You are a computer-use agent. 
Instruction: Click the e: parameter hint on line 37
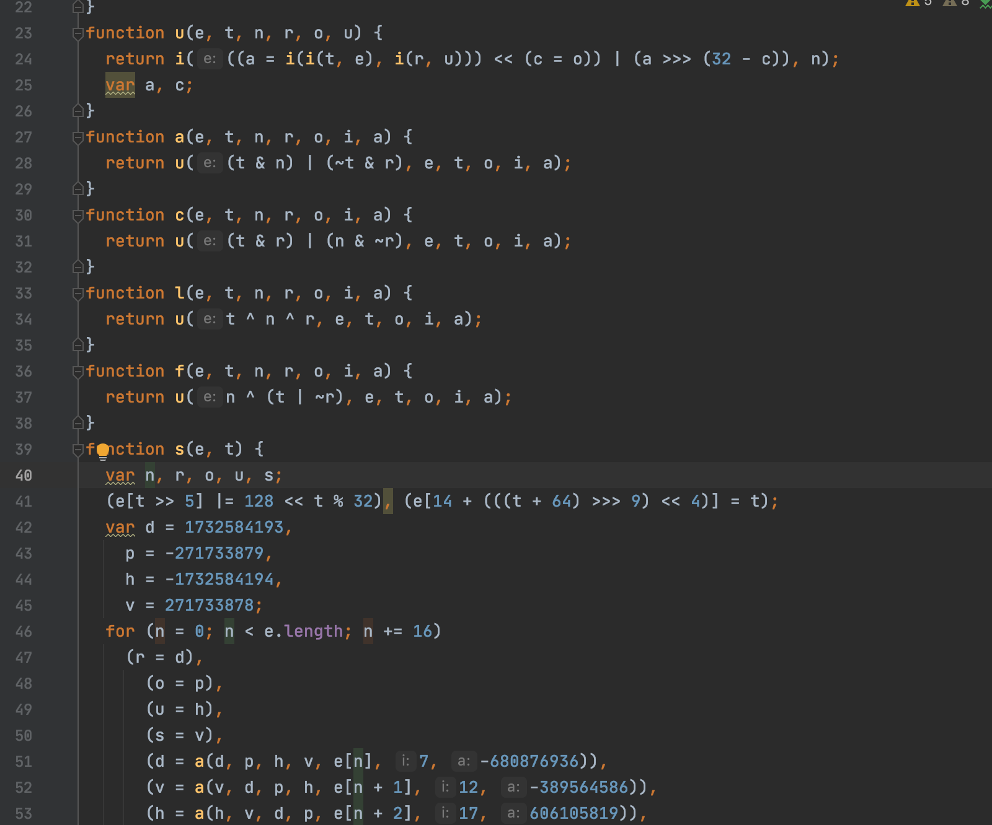[210, 397]
